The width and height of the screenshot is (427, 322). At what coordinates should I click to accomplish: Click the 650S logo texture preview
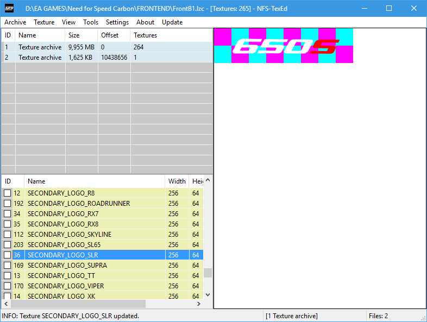pos(283,46)
